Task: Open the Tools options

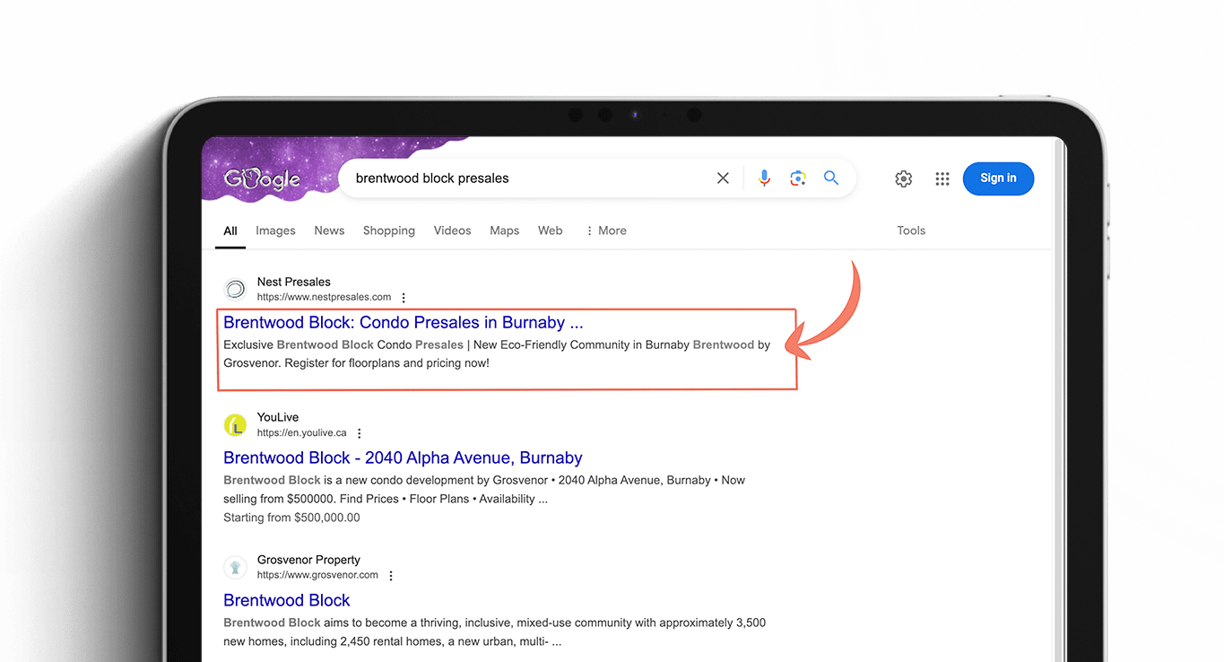Action: [x=910, y=231]
